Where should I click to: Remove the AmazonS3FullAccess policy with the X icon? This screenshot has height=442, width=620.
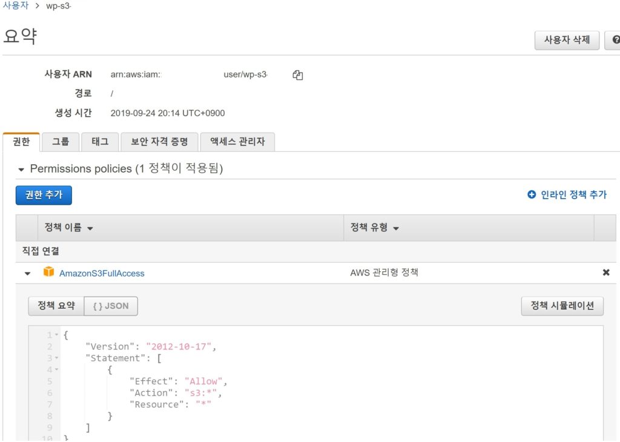pos(605,272)
